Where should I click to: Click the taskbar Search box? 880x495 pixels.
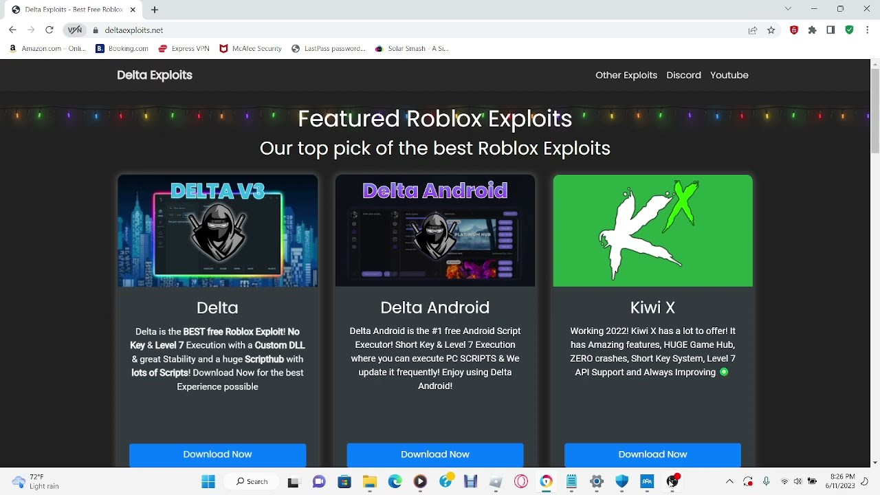(252, 481)
